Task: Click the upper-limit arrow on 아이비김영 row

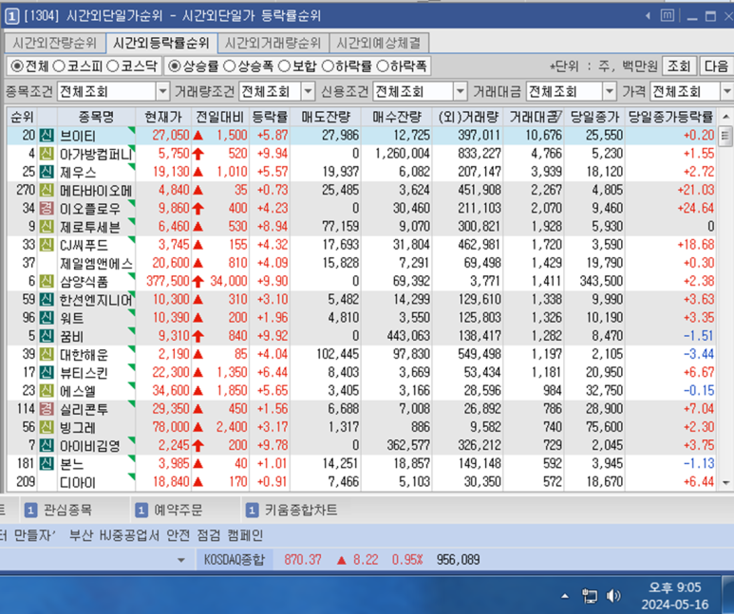Action: pyautogui.click(x=198, y=445)
